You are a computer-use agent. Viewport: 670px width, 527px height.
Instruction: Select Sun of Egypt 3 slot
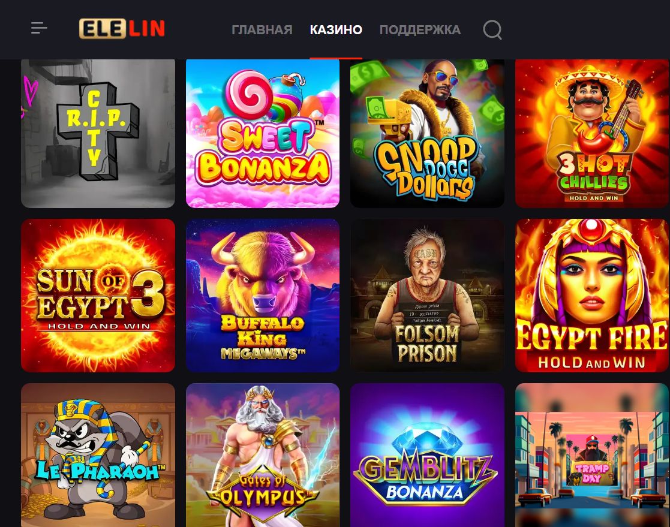[x=98, y=296]
